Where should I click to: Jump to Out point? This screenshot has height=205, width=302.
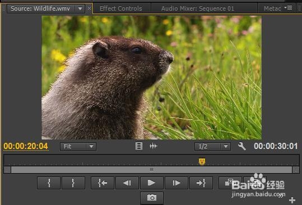201,183
